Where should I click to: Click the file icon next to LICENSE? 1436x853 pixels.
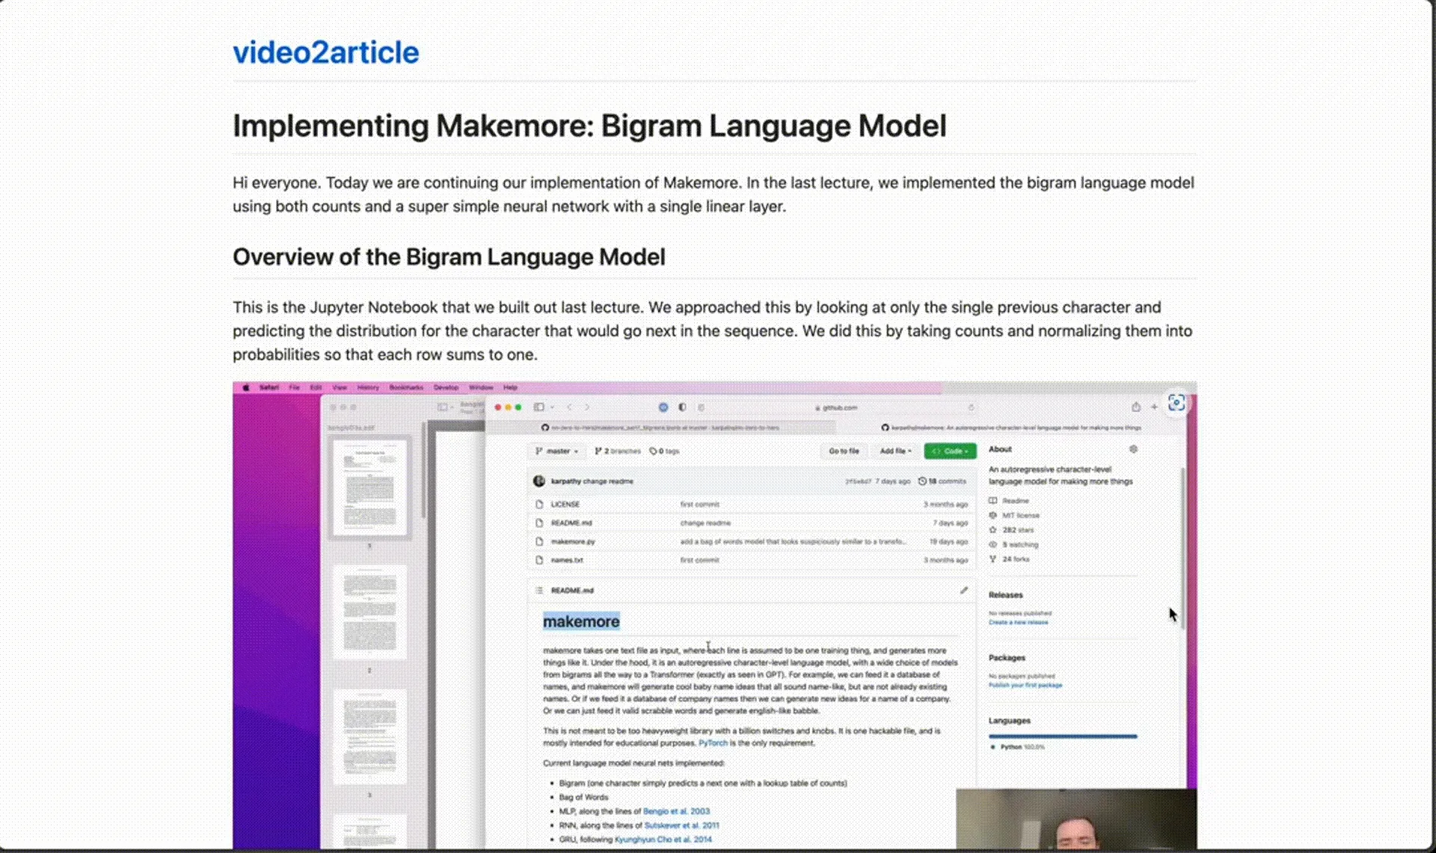tap(539, 504)
